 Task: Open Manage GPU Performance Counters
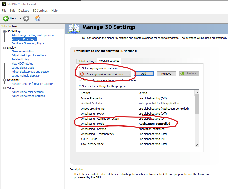[33, 84]
